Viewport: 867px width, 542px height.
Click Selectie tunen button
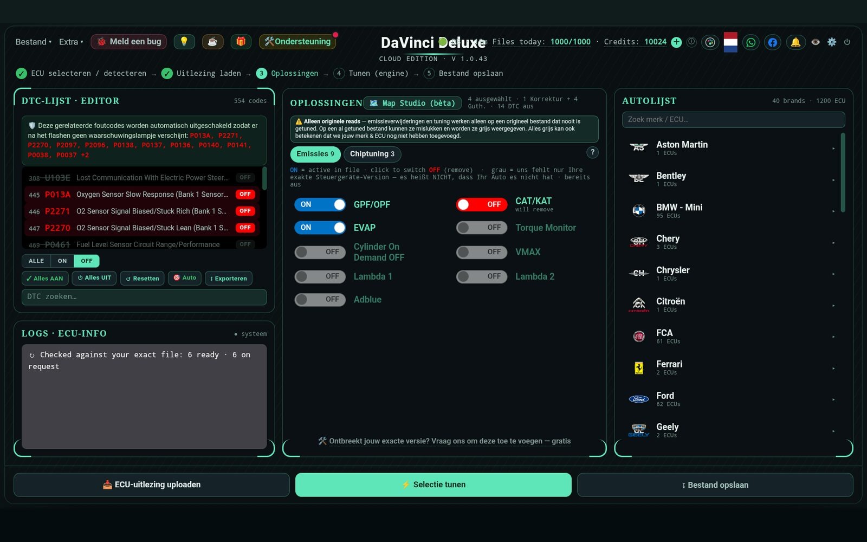pos(433,485)
